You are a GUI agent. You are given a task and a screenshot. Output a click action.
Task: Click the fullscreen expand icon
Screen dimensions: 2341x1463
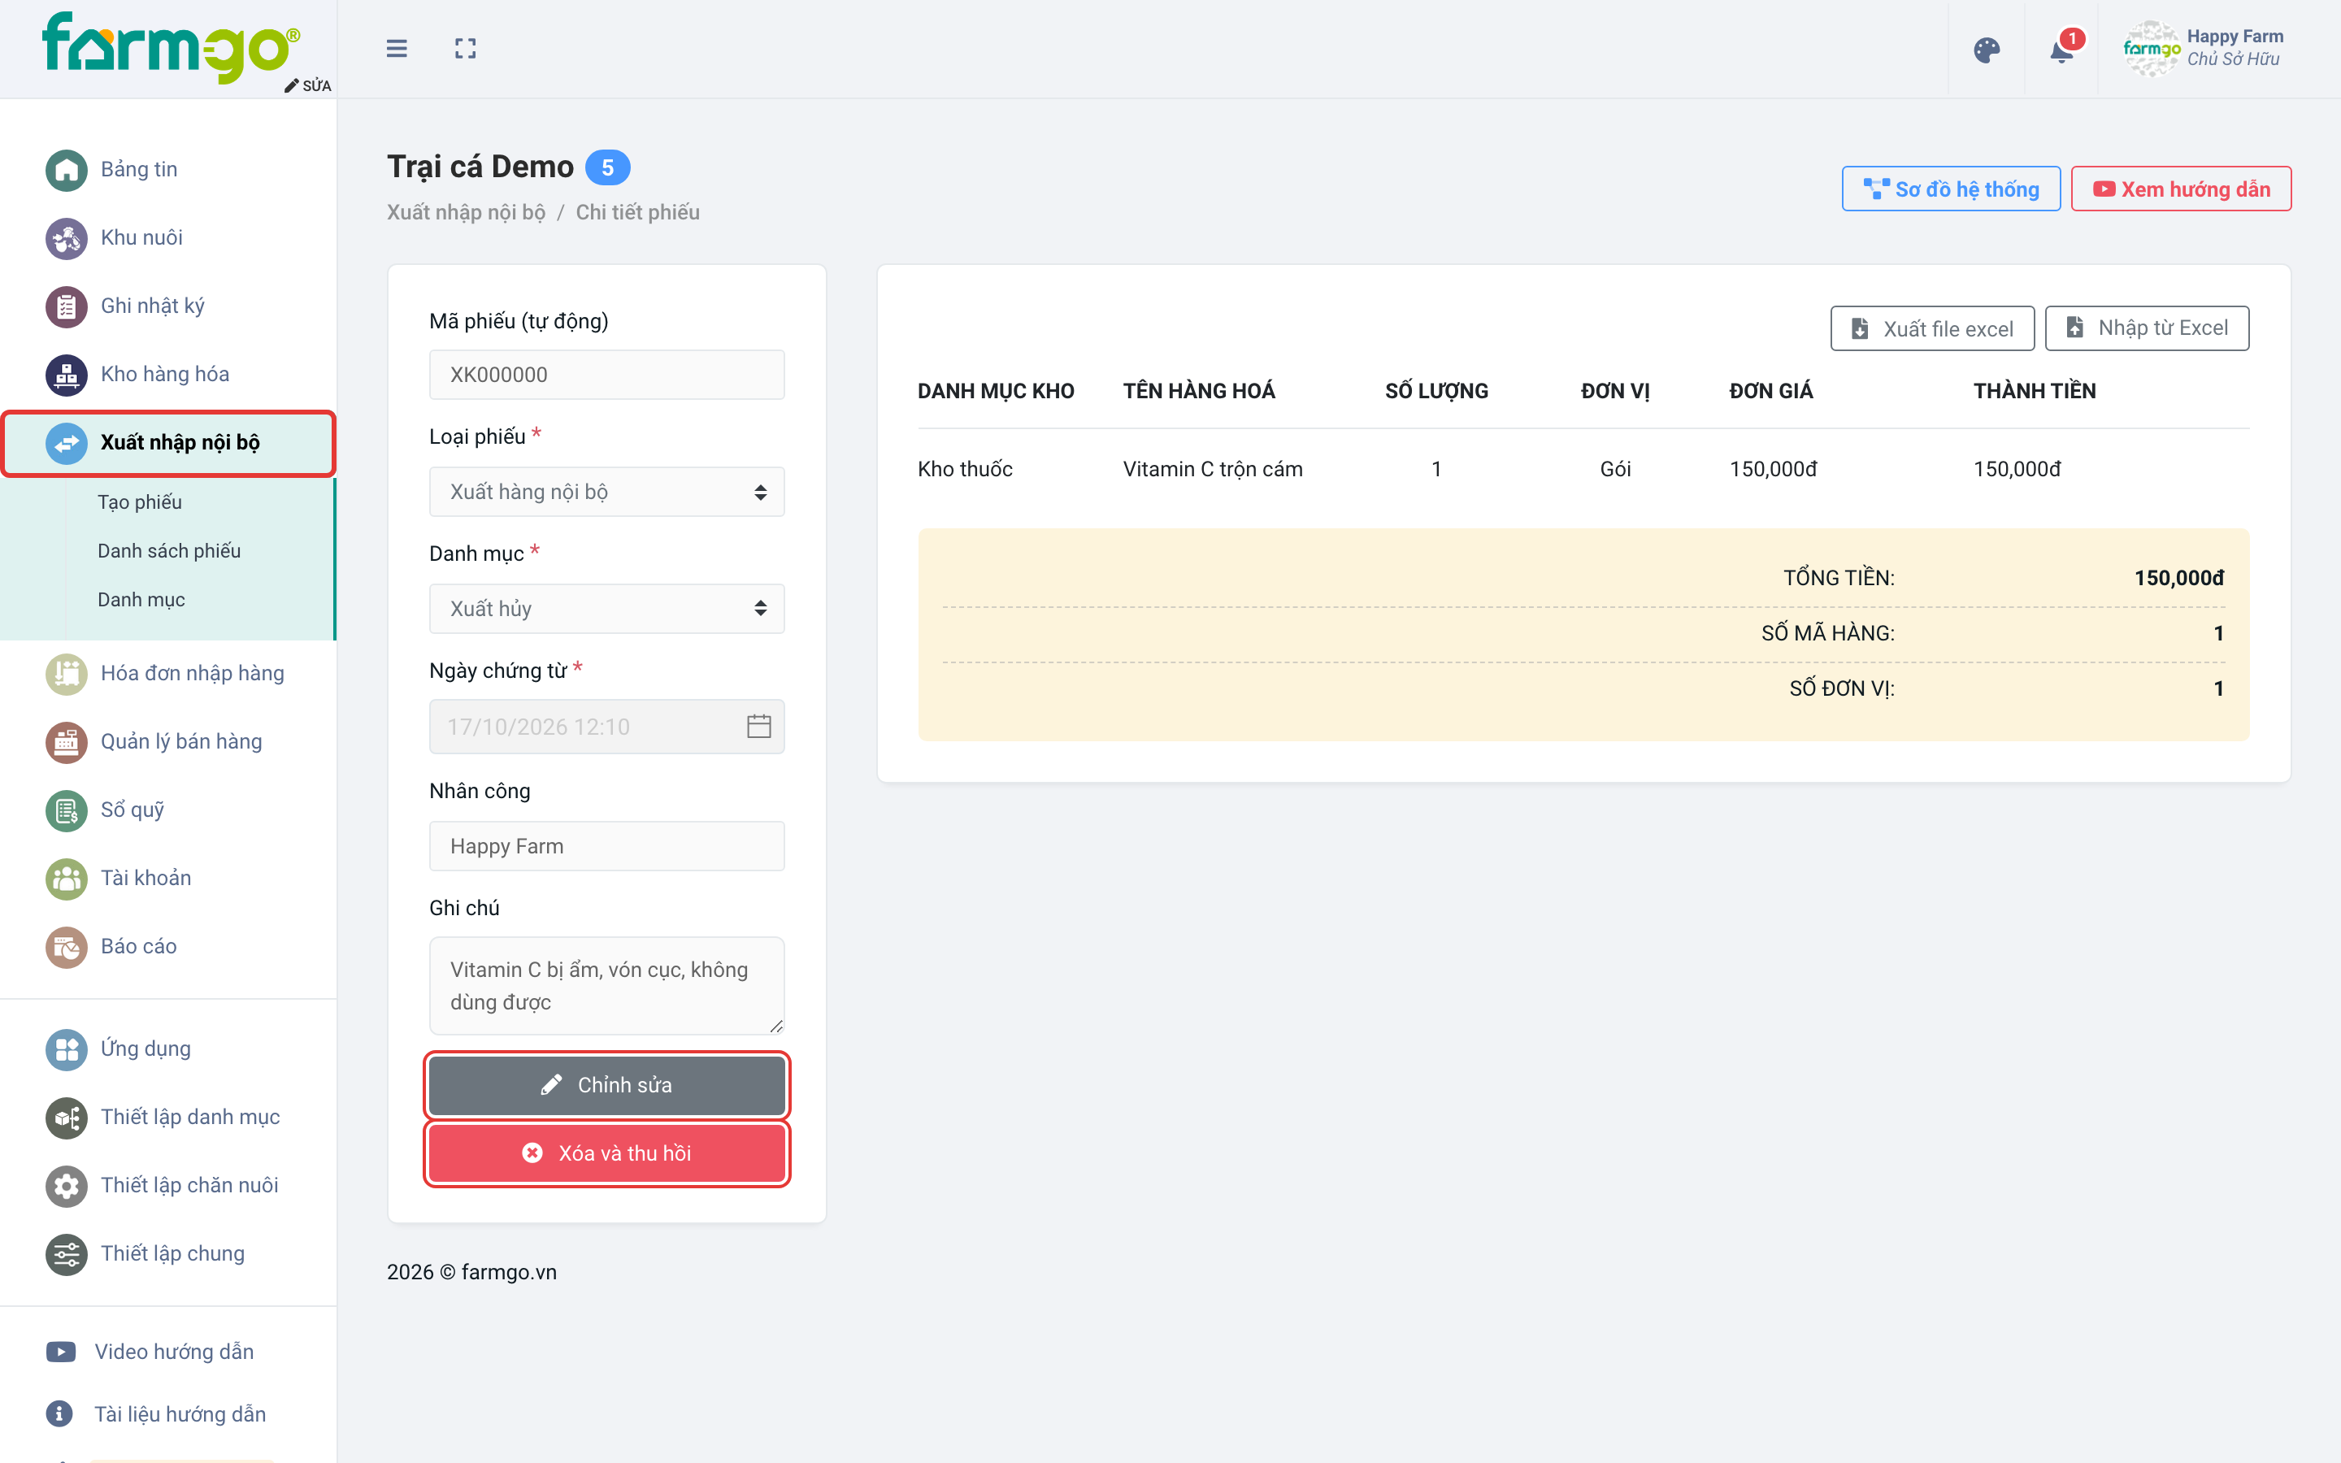coord(465,49)
